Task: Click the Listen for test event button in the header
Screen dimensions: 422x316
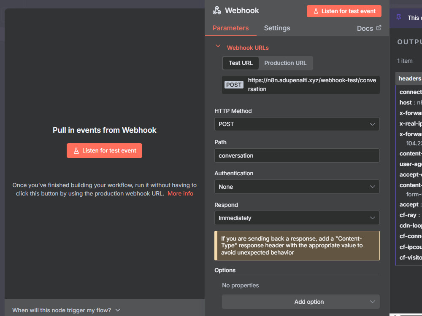Action: pos(344,11)
